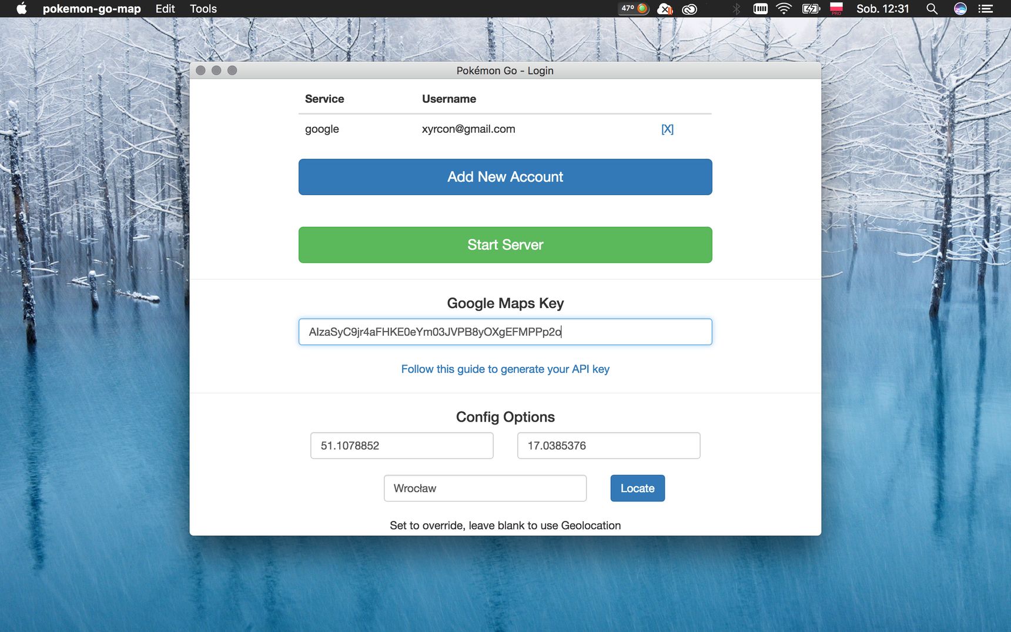Click the Service column header

coord(324,99)
